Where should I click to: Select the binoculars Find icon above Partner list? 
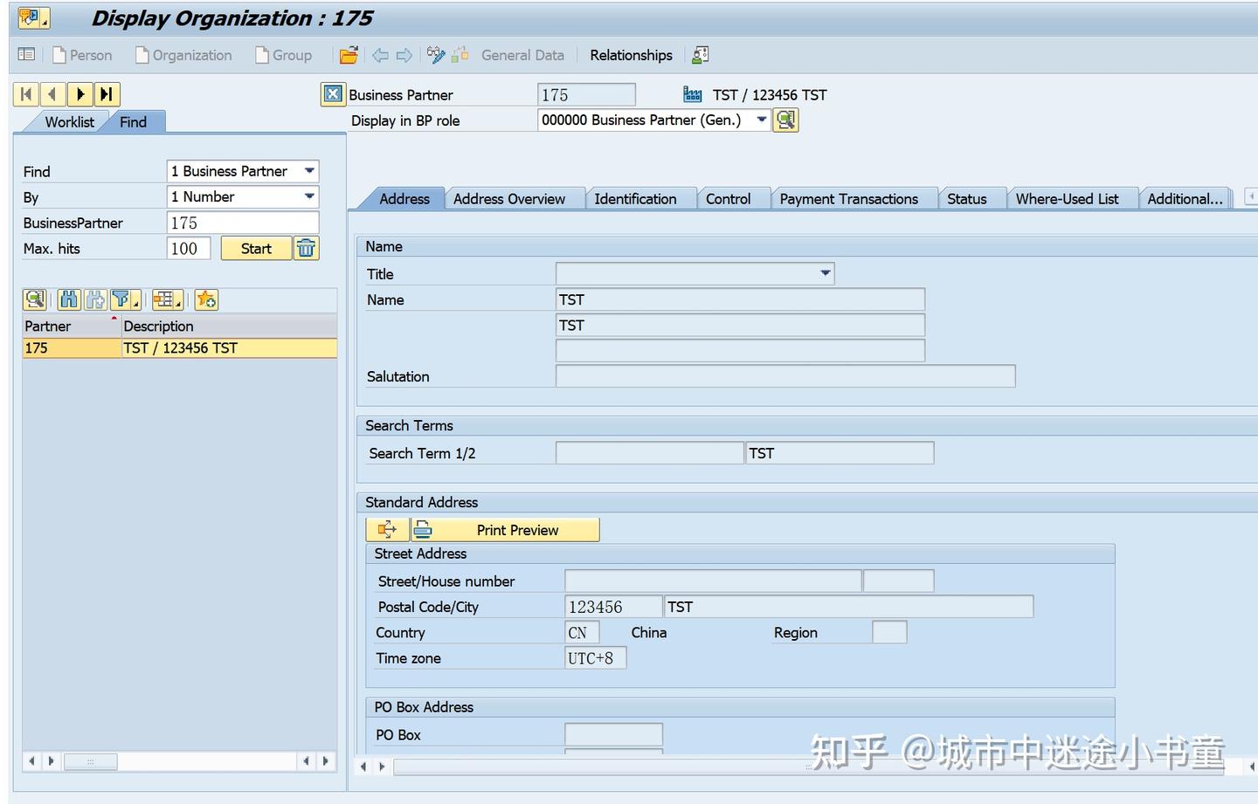[x=68, y=299]
